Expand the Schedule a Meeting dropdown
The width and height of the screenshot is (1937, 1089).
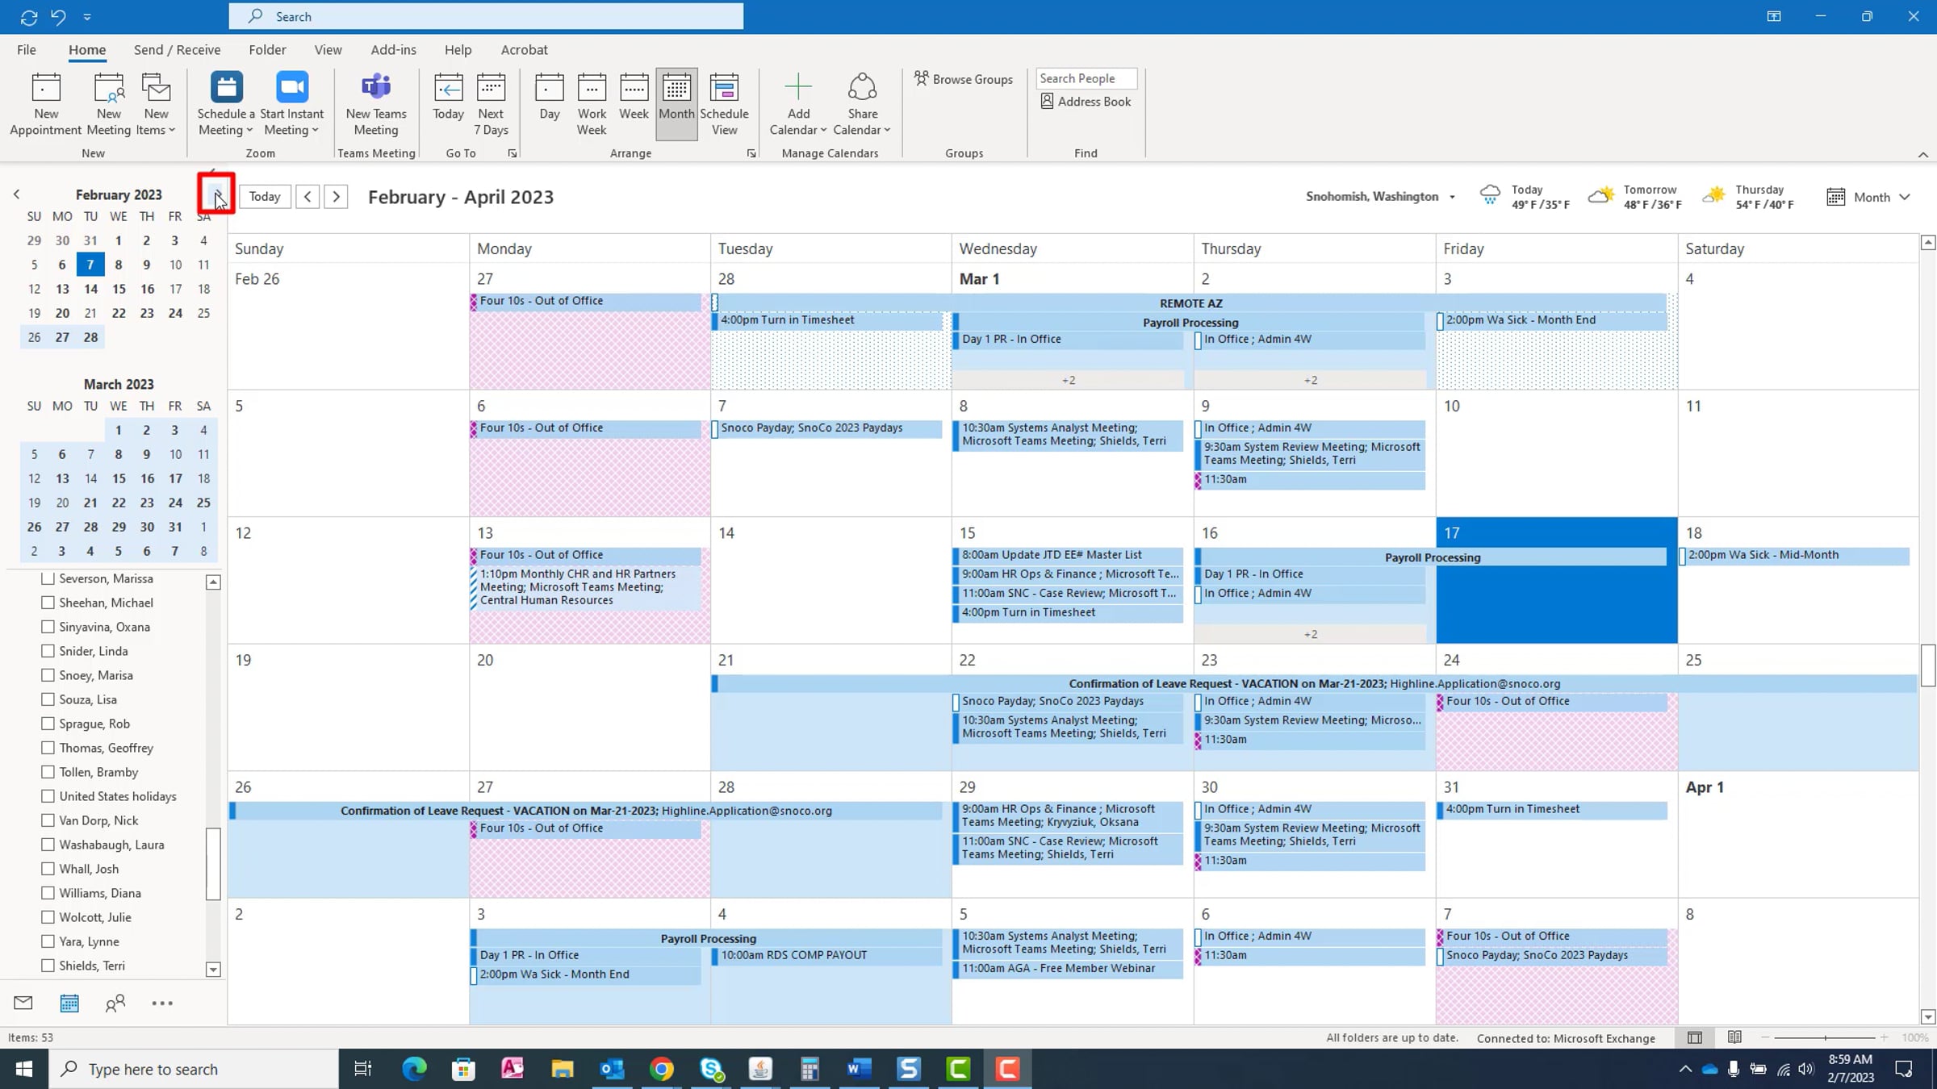pos(226,122)
